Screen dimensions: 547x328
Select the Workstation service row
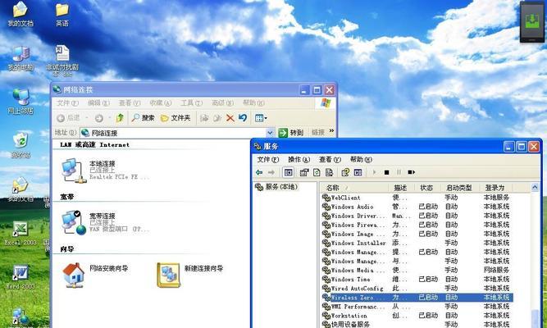[417, 316]
